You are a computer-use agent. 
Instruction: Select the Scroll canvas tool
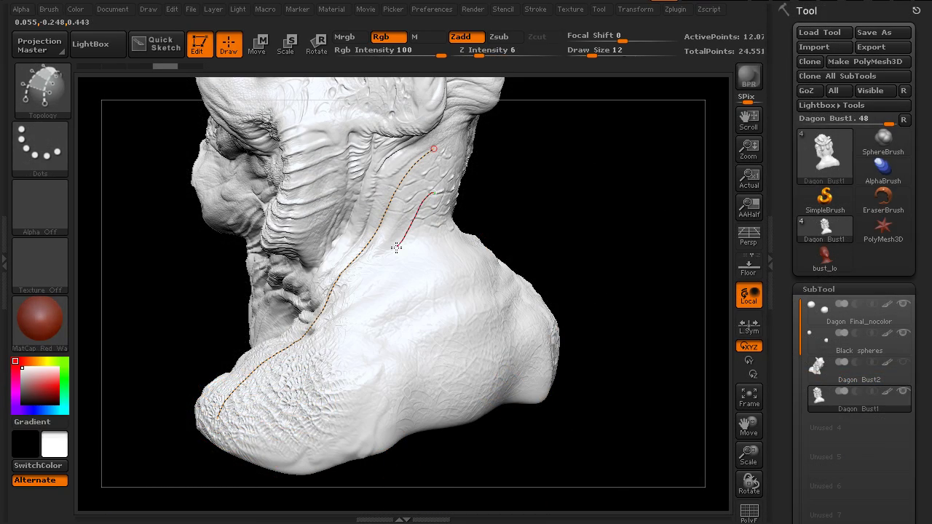(x=749, y=119)
